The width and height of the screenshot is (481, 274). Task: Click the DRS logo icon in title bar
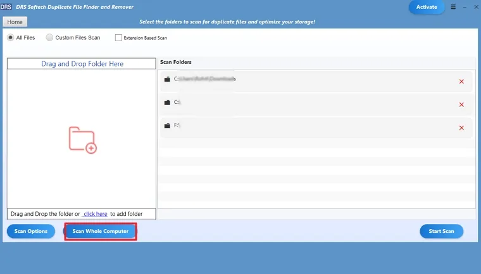[6, 7]
